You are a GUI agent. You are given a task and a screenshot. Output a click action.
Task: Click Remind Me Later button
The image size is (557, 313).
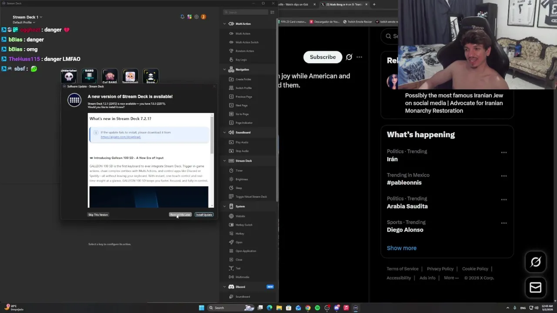(180, 215)
